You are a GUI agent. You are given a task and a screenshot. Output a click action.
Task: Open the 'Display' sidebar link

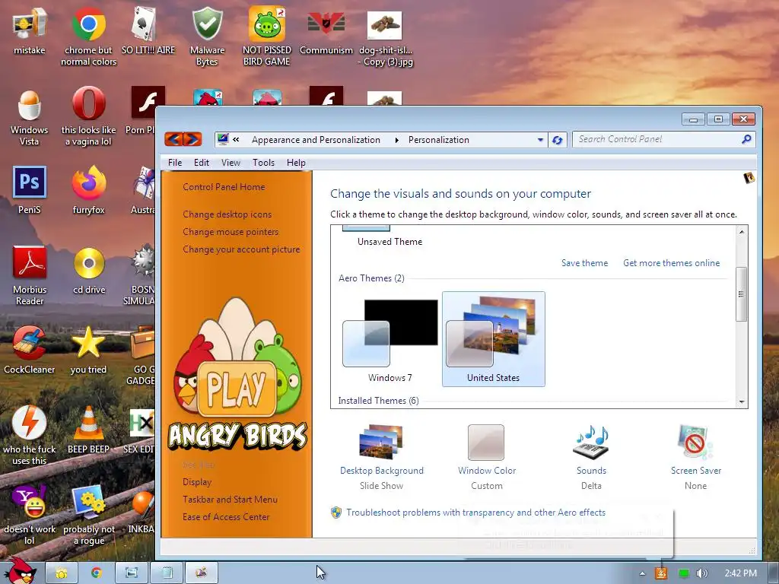click(x=197, y=481)
